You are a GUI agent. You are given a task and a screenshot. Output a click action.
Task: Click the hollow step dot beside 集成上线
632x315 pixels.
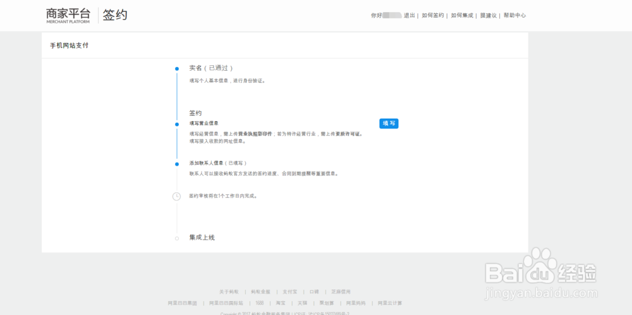pos(176,238)
